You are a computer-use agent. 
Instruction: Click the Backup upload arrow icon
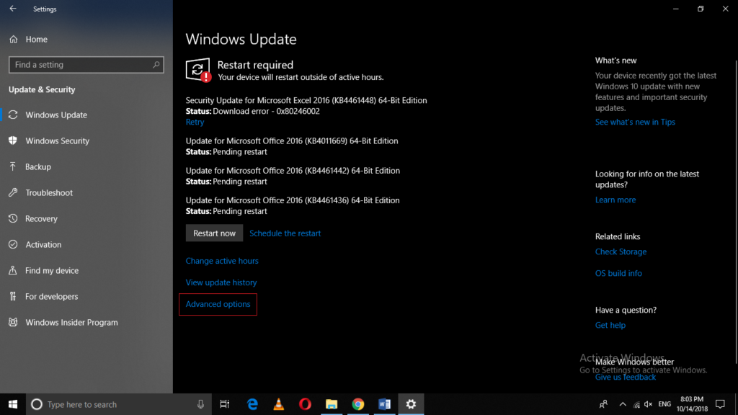point(13,166)
